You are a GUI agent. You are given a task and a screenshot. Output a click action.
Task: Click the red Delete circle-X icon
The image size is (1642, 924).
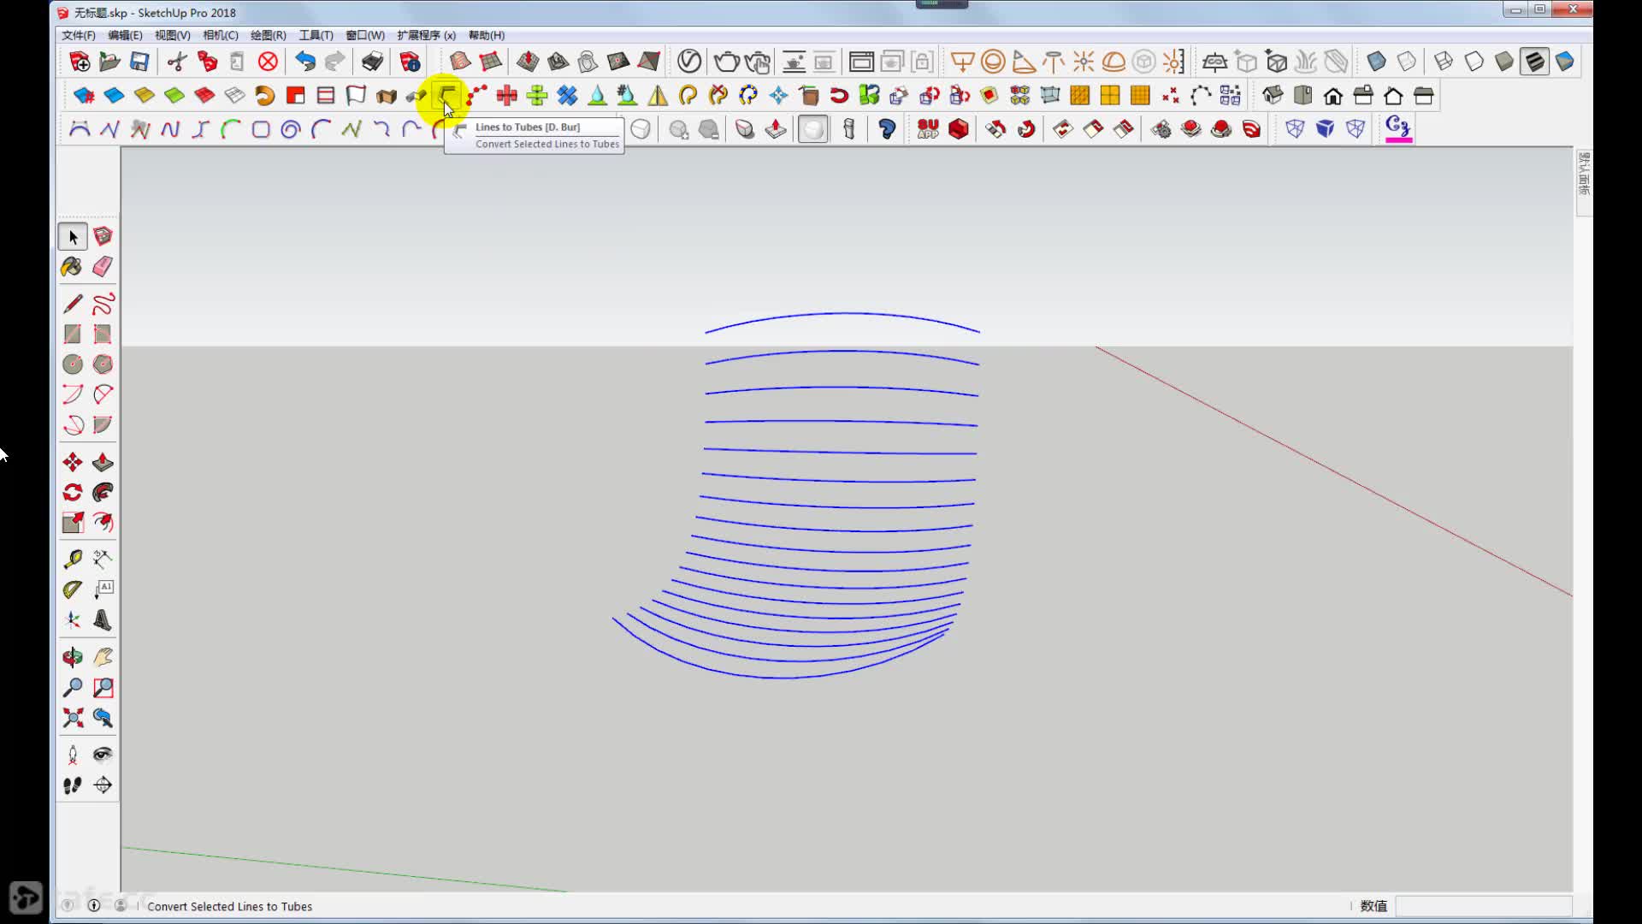tap(269, 62)
